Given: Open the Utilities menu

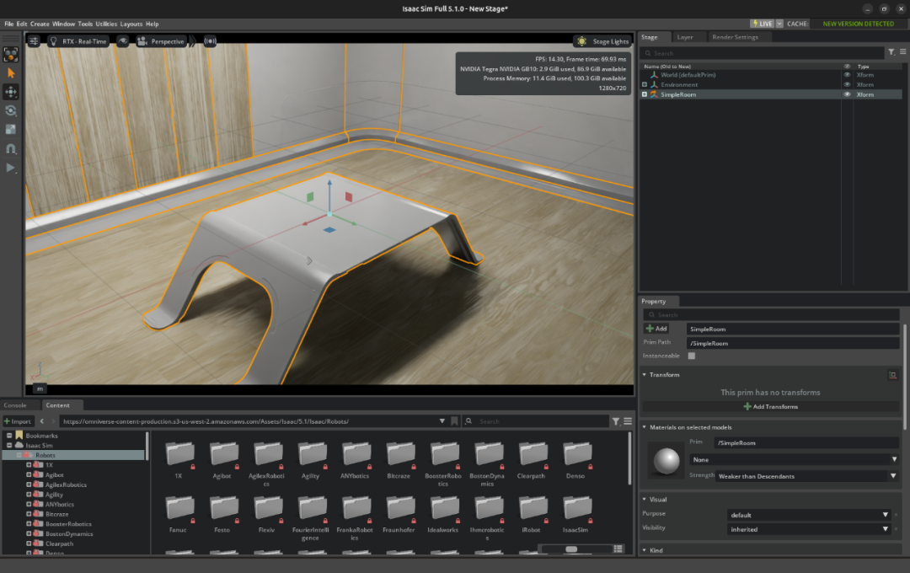Looking at the screenshot, I should [x=106, y=24].
